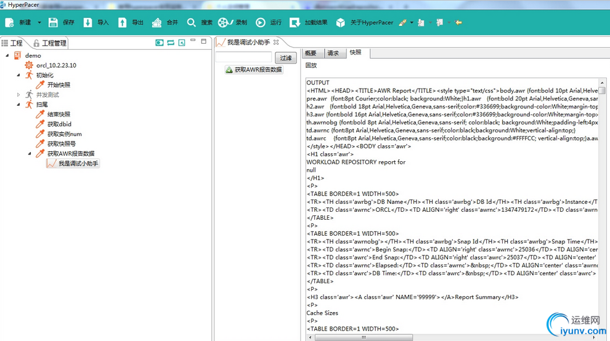Collapse the 扫尾 tree node
Viewport: 610px width, 341px height.
[18, 104]
